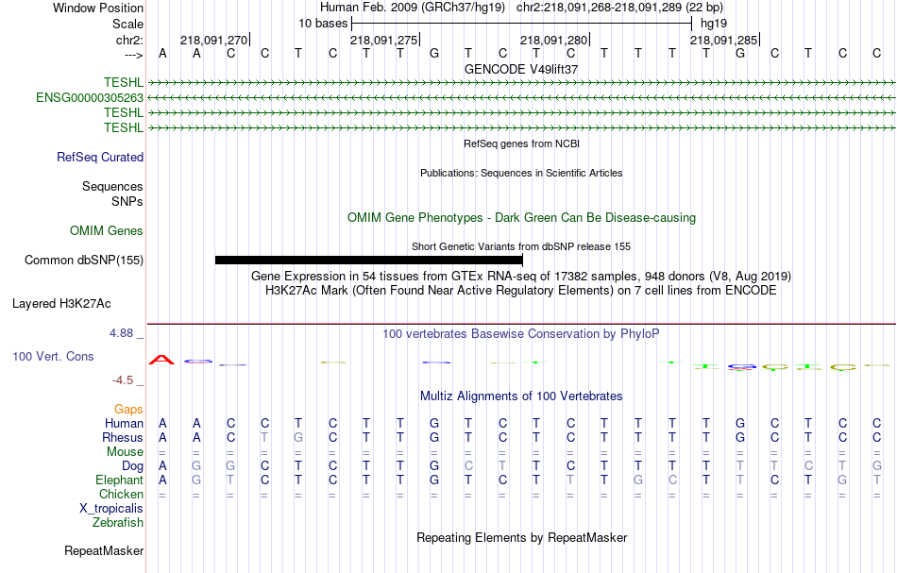Screen dimensions: 897x573
Task: Click Multiz Alignments of 100 Vertebrates title
Action: point(521,396)
